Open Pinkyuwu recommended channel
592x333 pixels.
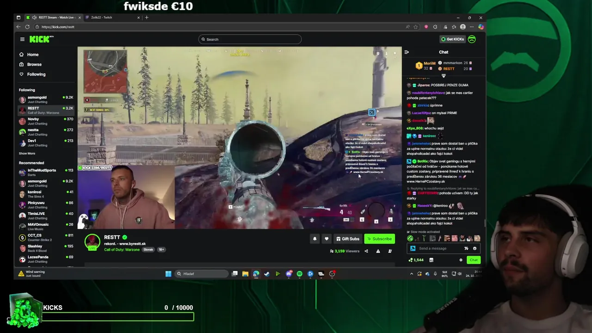pyautogui.click(x=46, y=204)
